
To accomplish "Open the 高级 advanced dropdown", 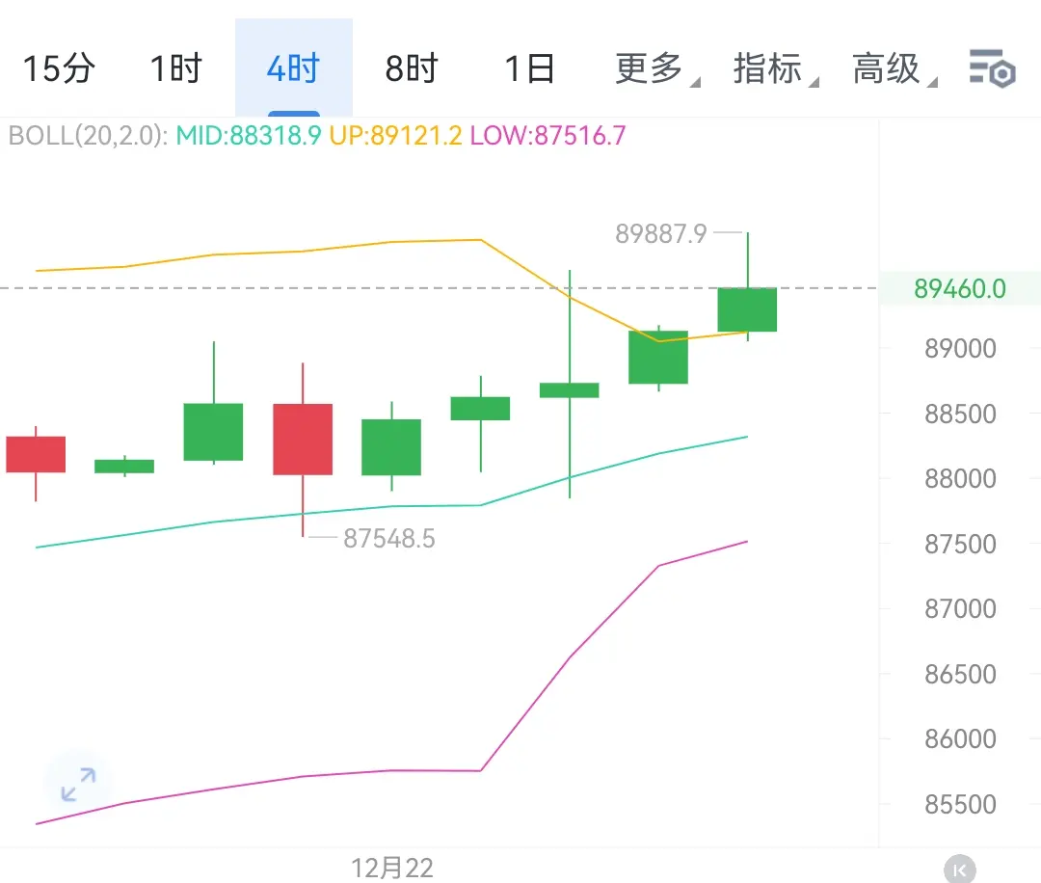I will coord(894,68).
